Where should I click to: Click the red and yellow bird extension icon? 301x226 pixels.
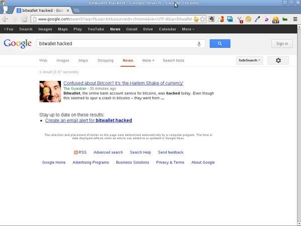(221, 19)
